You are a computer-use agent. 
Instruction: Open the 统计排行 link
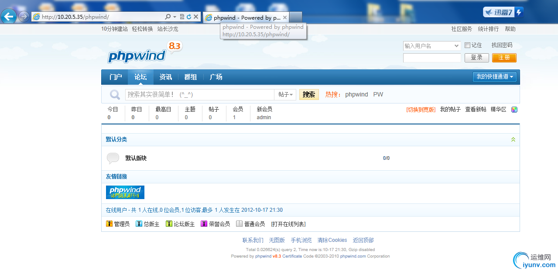tap(488, 29)
